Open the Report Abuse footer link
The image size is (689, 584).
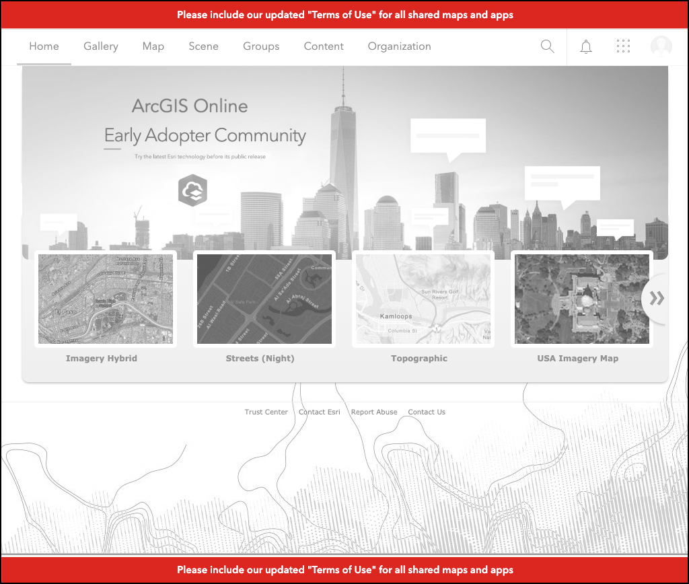point(374,412)
